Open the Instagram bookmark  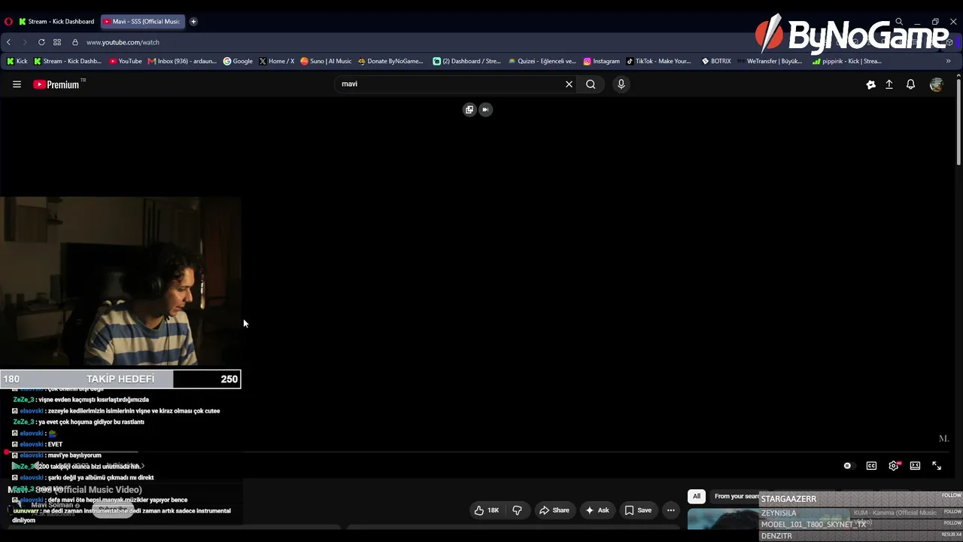[x=602, y=62]
